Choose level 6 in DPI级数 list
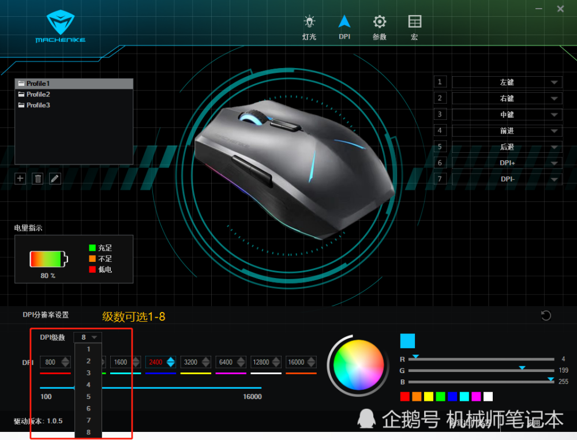The height and width of the screenshot is (440, 577). tap(88, 409)
